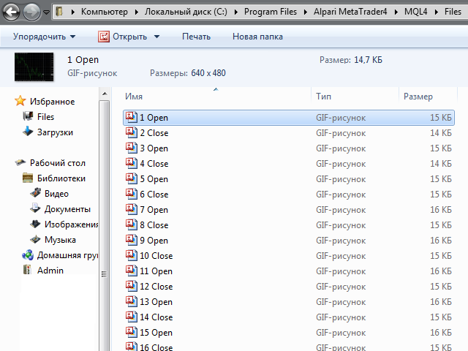Click the GIF icon of 4 Close
Image resolution: width=468 pixels, height=351 pixels.
tap(132, 163)
